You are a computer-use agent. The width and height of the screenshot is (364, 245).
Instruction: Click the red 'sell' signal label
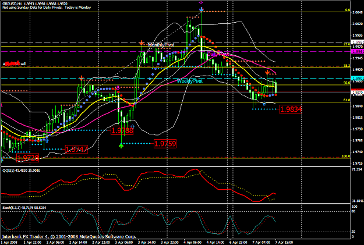tap(15, 63)
